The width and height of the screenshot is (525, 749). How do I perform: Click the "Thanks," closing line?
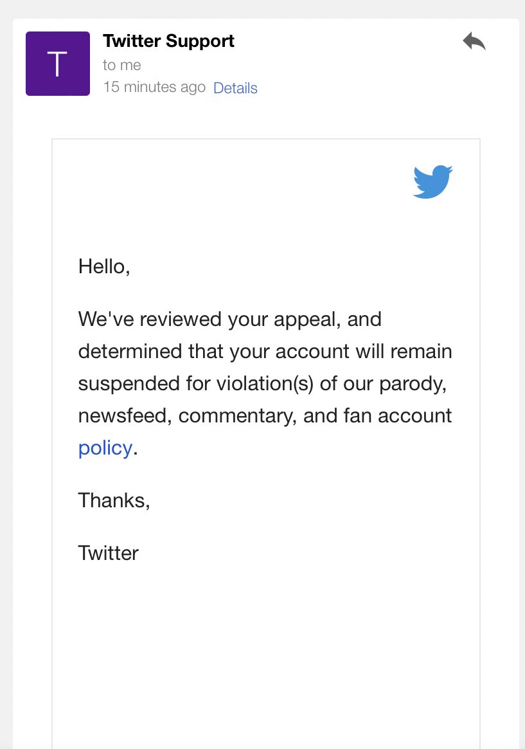click(x=114, y=501)
